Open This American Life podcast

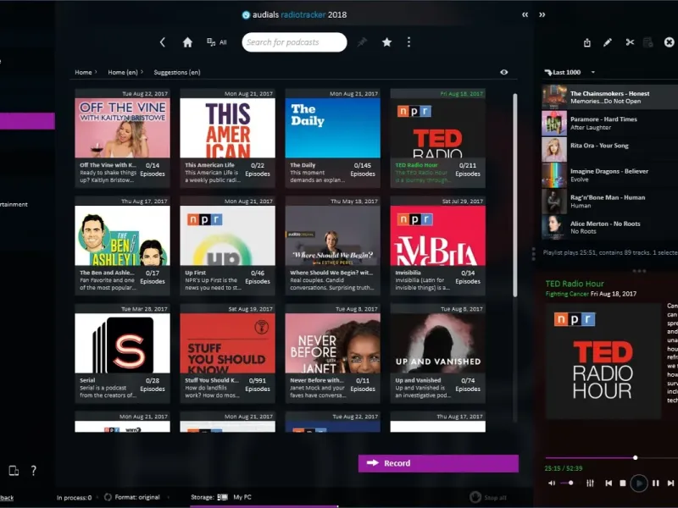pos(227,138)
